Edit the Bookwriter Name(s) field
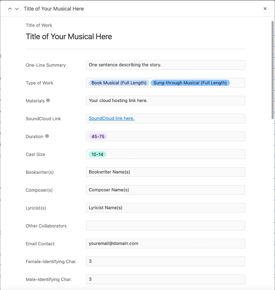Screen dimensions: 275x290 tap(165, 172)
